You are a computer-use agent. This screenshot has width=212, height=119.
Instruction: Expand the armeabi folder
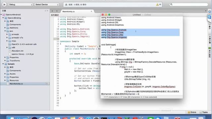[x=7, y=34]
